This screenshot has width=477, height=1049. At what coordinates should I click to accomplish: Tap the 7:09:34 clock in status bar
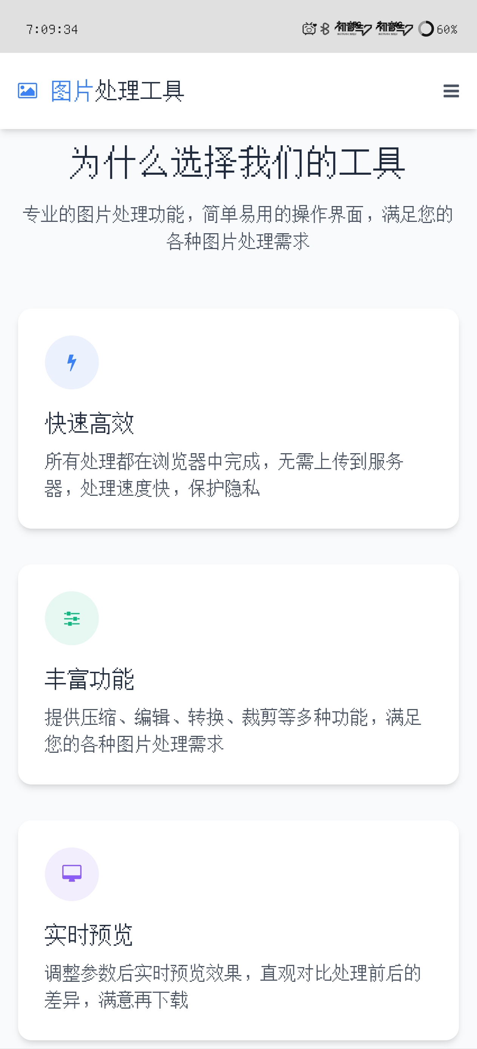pos(52,29)
